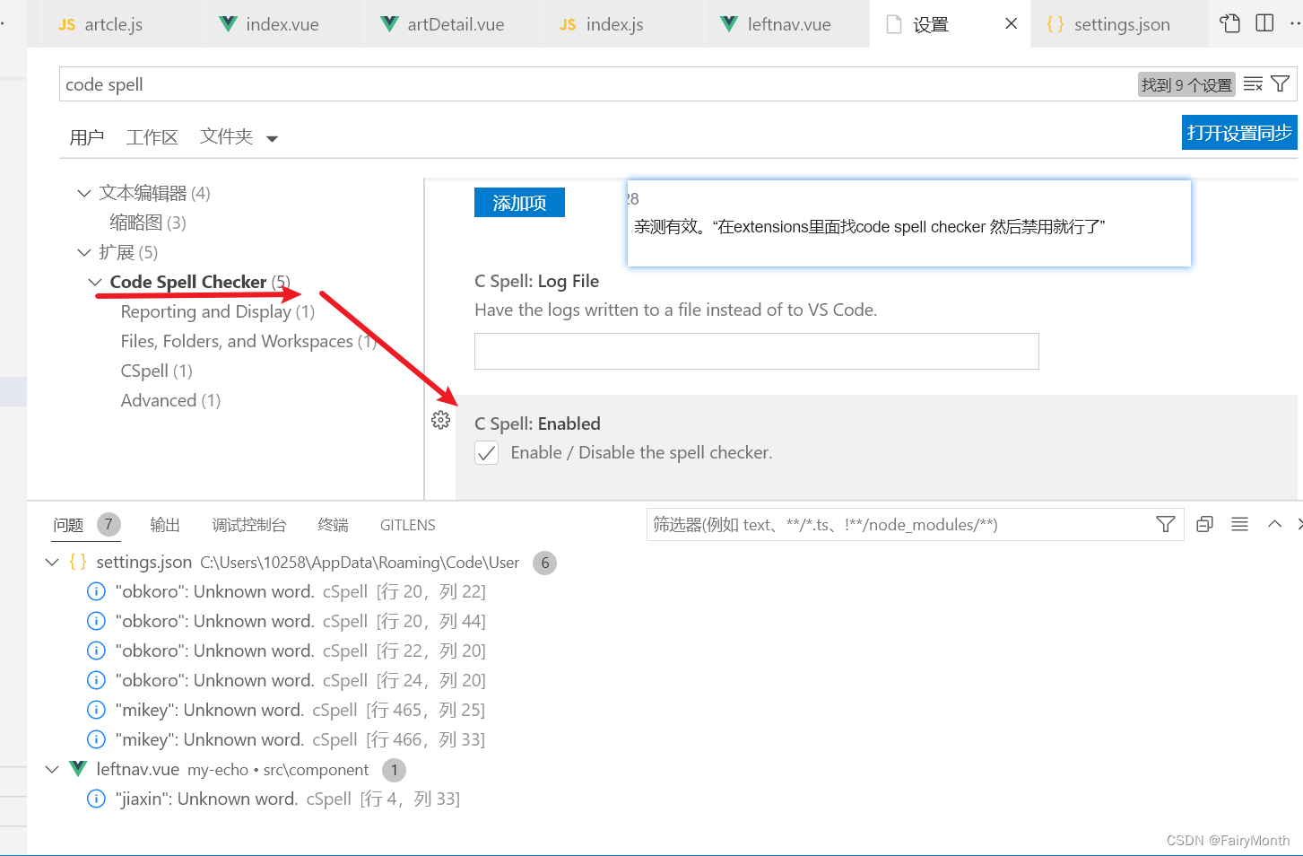Select Files, Folders, and Workspaces in the settings tree
Image resolution: width=1303 pixels, height=856 pixels.
248,341
